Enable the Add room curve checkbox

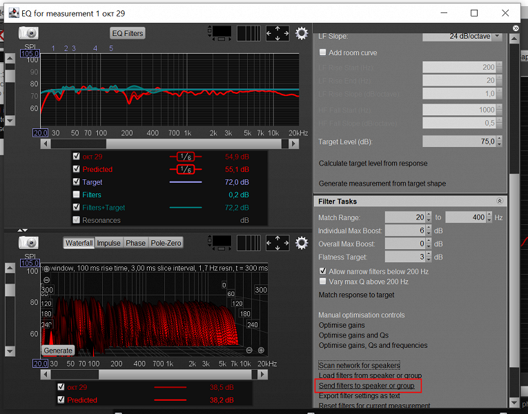click(x=322, y=52)
